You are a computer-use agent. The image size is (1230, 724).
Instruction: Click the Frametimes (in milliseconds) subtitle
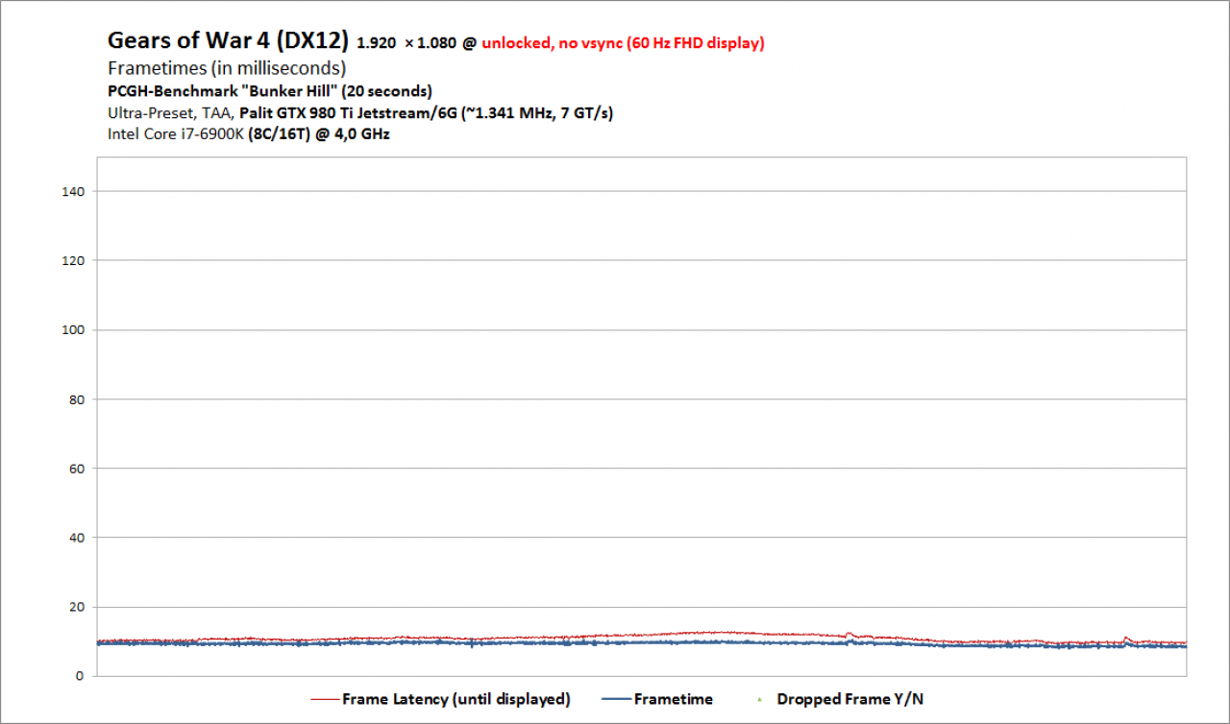click(x=227, y=68)
